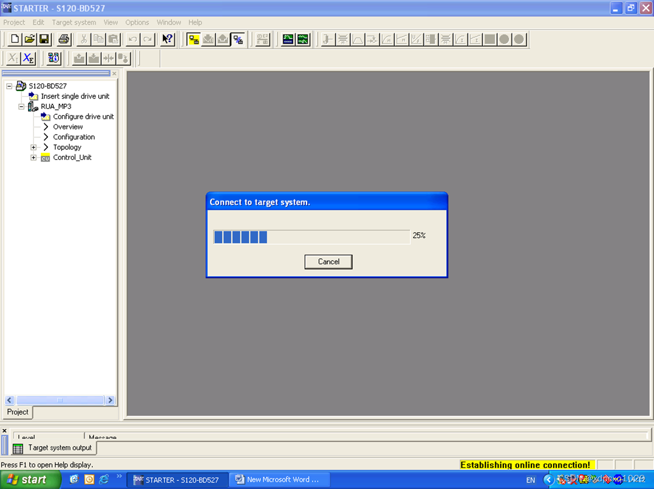Open the Target system menu
Image resolution: width=654 pixels, height=489 pixels.
coord(74,23)
